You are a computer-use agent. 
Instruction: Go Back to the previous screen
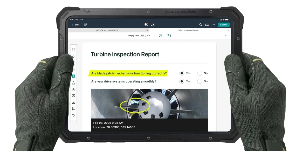[x=76, y=25]
